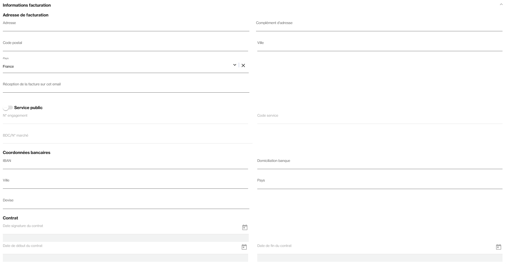The image size is (506, 264).
Task: Click the bank Ville field
Action: click(125, 185)
